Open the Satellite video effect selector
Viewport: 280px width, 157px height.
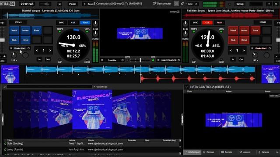pos(112,60)
